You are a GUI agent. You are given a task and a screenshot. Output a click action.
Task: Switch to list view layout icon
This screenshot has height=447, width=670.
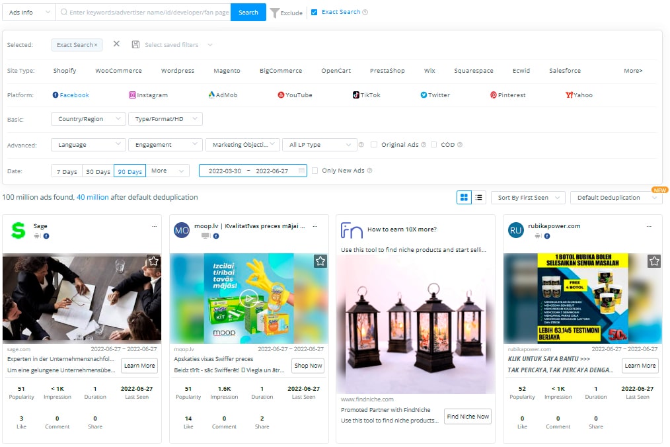coord(478,197)
